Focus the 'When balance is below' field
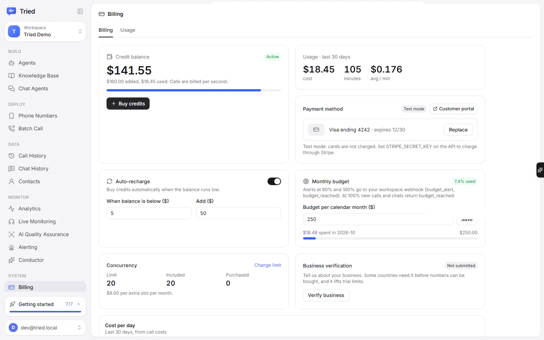The image size is (544, 340). click(x=149, y=213)
